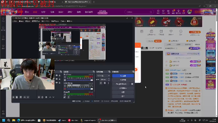Show hidden system tray icons
218x123 pixels.
(188, 120)
